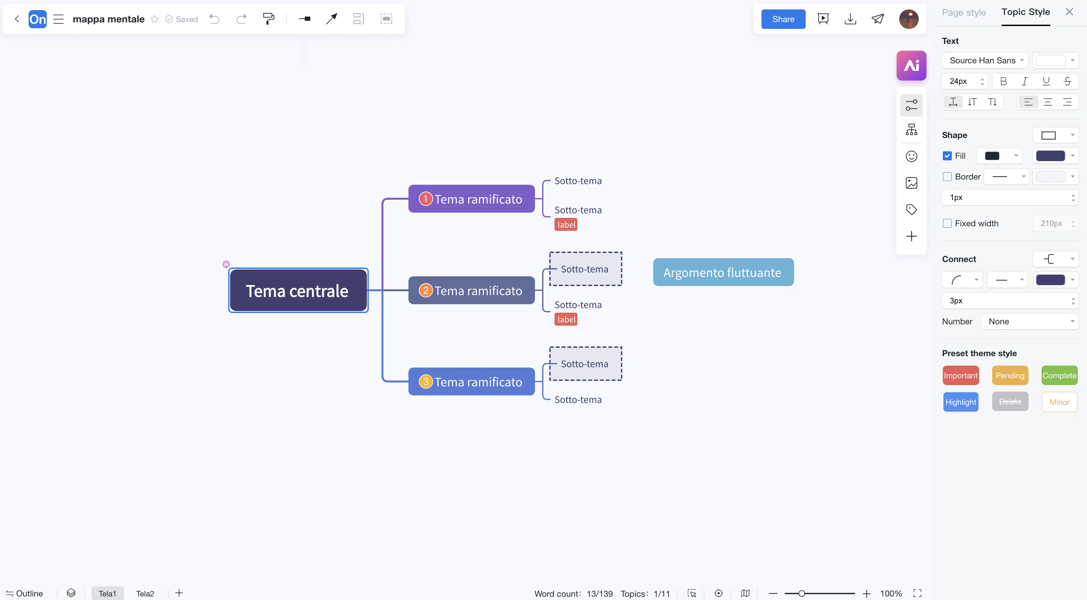This screenshot has height=600, width=1087.
Task: Undo the last action
Action: pyautogui.click(x=214, y=19)
